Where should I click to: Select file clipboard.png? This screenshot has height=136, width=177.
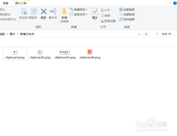pyautogui.click(x=15, y=54)
